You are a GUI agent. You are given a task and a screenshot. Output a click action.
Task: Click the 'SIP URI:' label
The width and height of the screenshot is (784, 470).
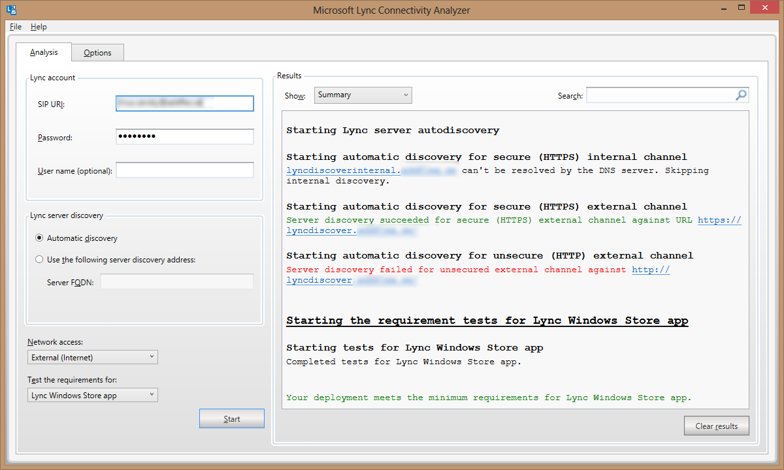51,104
